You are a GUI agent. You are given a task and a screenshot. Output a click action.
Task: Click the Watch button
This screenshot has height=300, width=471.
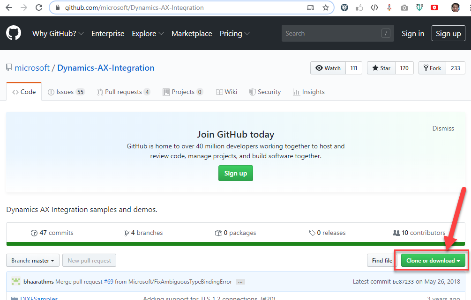click(x=328, y=68)
